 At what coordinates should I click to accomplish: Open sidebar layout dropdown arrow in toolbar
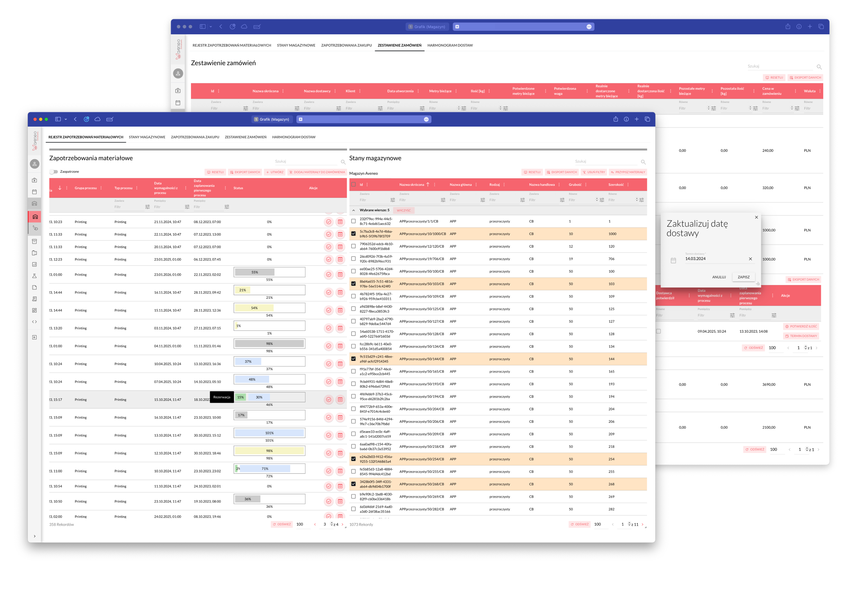(66, 119)
